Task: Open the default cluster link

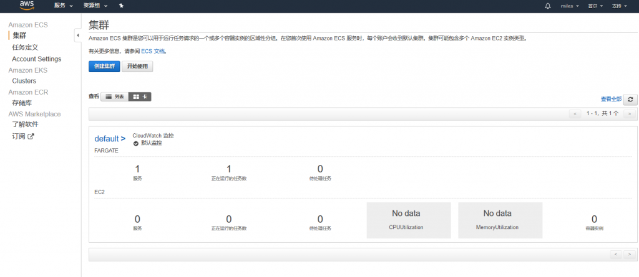Action: tap(110, 139)
